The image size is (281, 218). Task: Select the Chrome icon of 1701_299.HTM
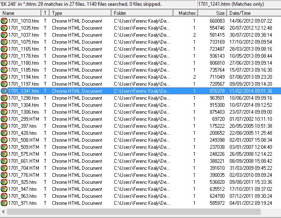click(4, 119)
